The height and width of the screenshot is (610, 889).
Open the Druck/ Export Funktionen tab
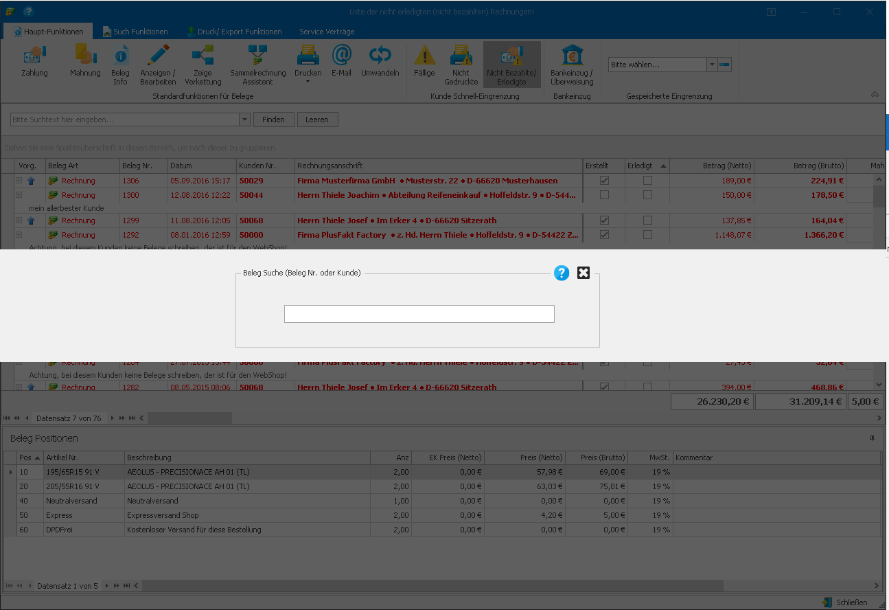point(234,32)
